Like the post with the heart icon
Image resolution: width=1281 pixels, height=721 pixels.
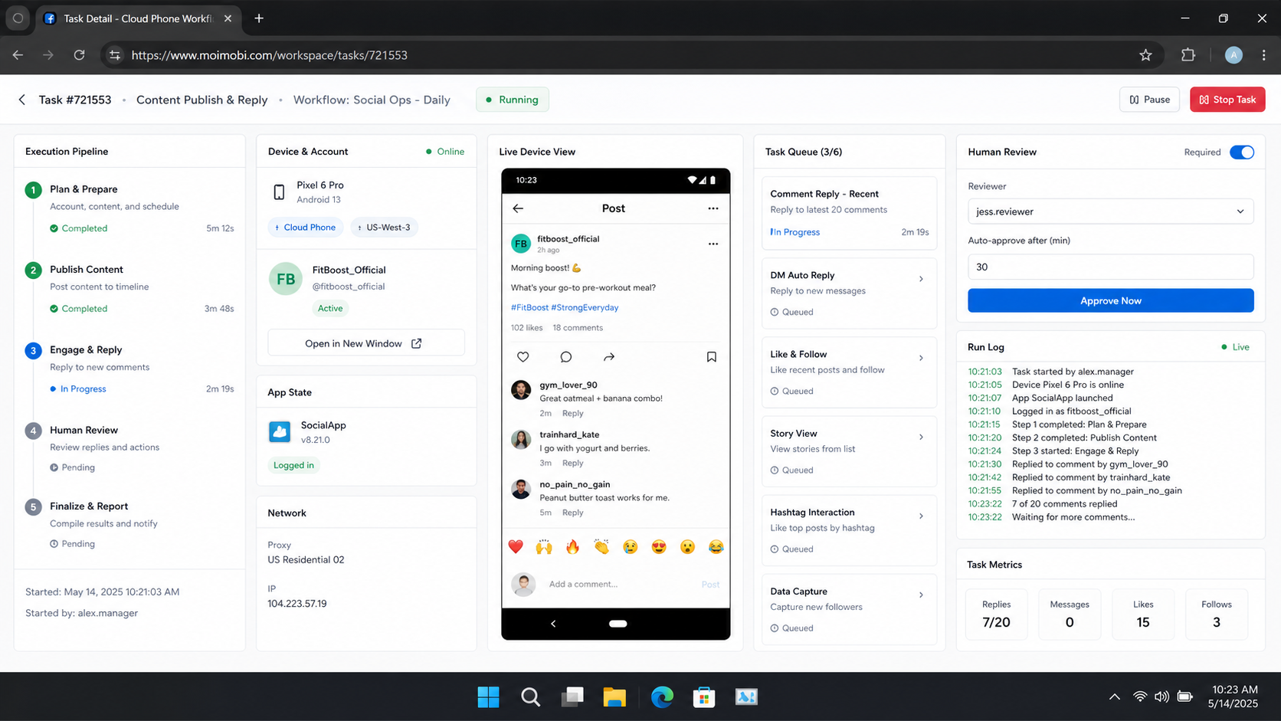(x=523, y=357)
